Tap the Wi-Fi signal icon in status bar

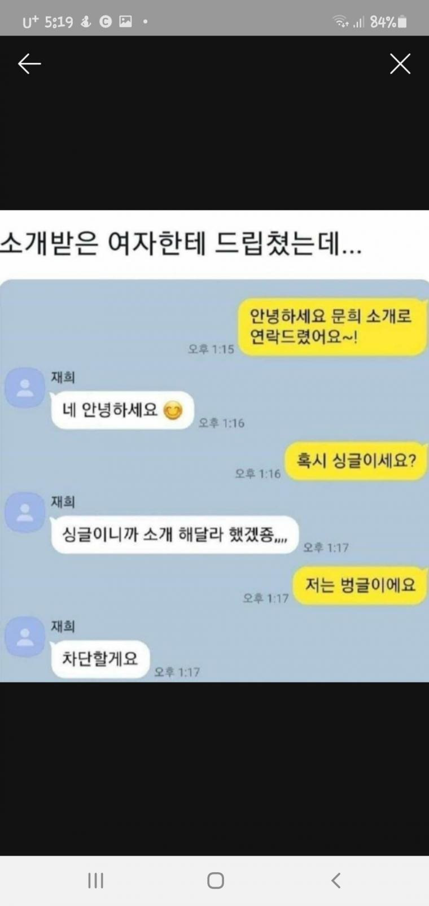pos(340,22)
